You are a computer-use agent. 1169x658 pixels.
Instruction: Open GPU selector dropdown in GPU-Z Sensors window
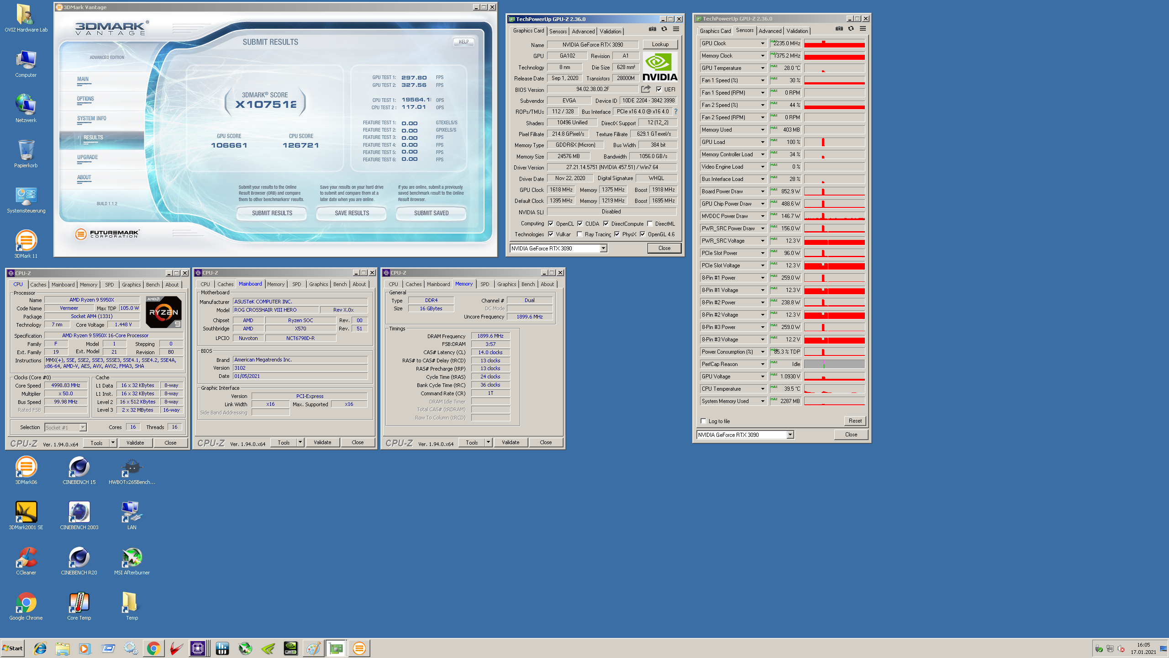(x=790, y=435)
